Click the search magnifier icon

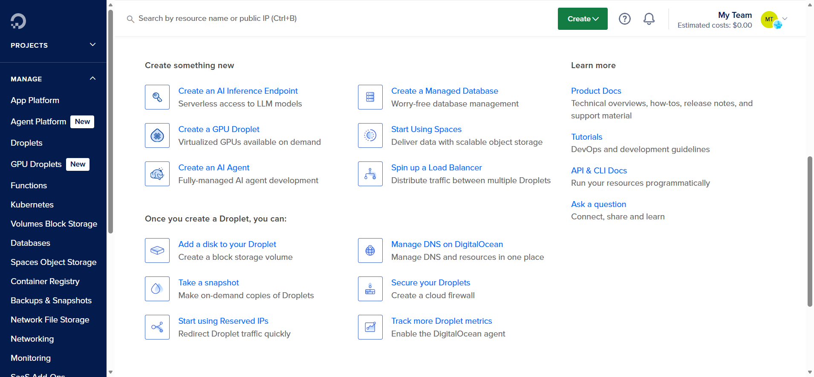[130, 19]
